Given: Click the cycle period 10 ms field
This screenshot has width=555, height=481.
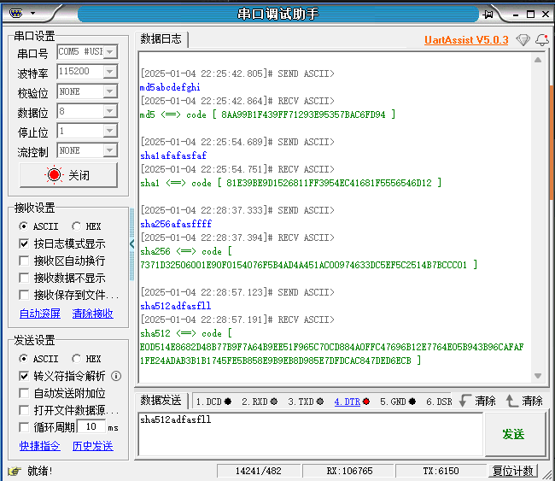Looking at the screenshot, I should (91, 427).
